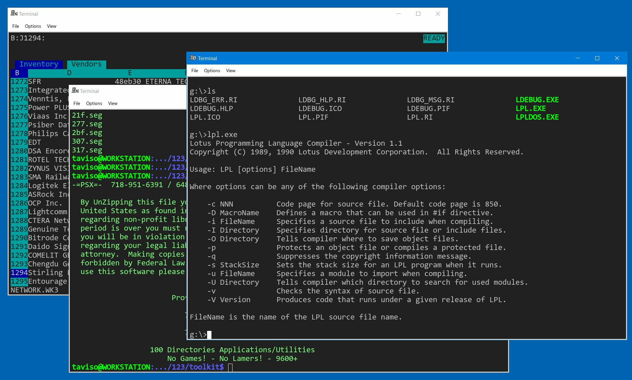Screen dimensions: 632x380
Task: Click the final g:\> prompt cursor
Action: (x=209, y=335)
